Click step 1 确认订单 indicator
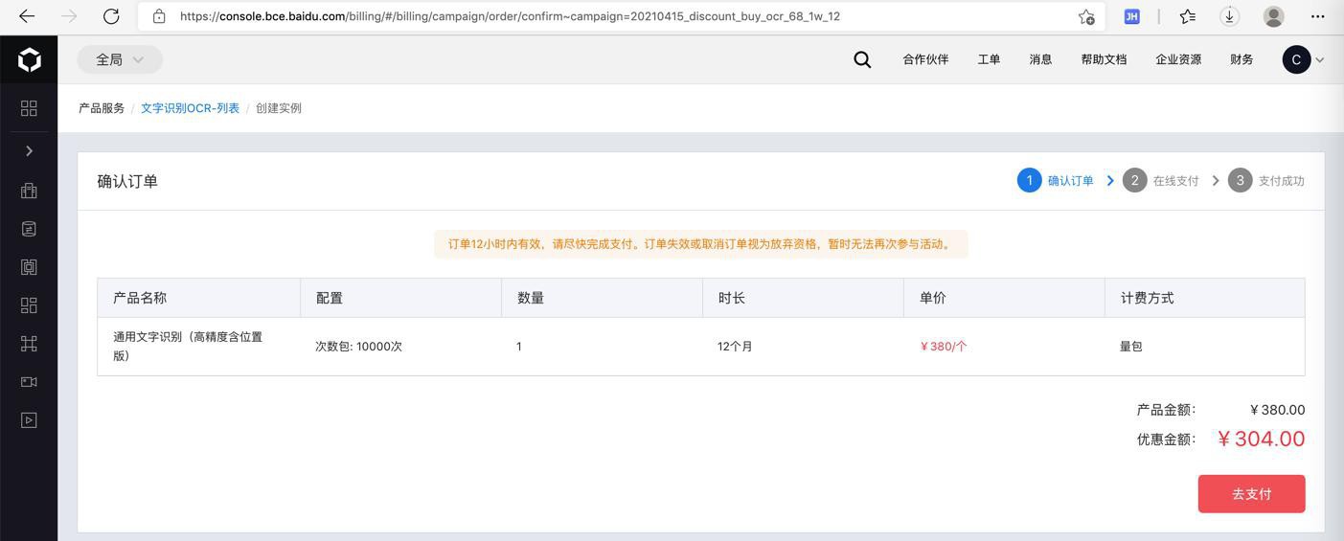Screen dimensions: 1344x541 coord(1056,180)
